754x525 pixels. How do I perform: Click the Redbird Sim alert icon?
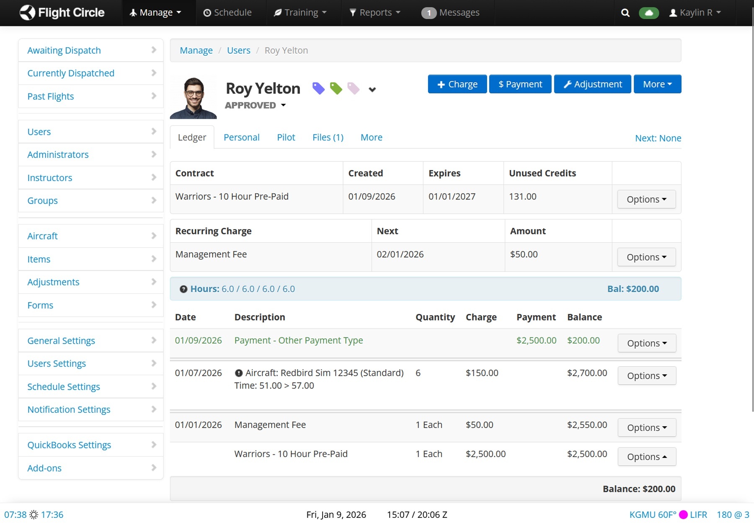239,373
